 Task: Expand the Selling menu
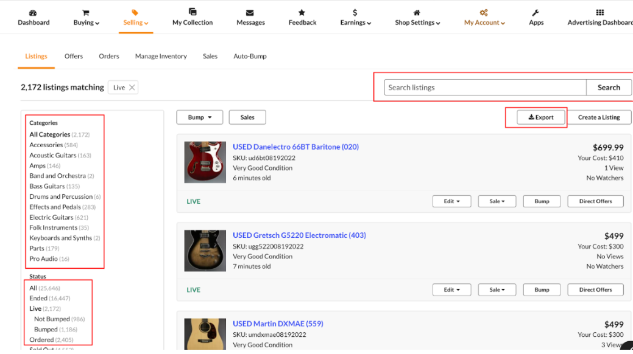click(x=135, y=23)
